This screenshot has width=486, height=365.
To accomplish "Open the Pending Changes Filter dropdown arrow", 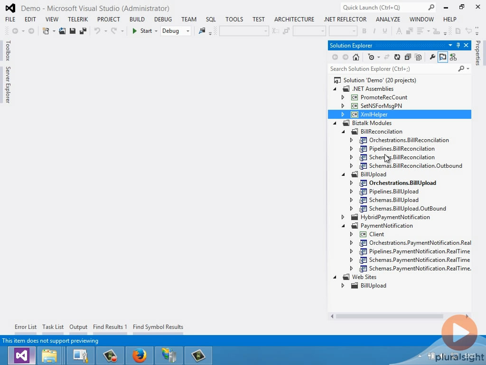I will [379, 58].
